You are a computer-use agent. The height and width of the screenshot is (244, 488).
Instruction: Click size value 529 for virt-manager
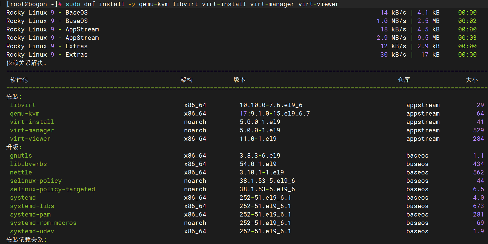point(478,130)
